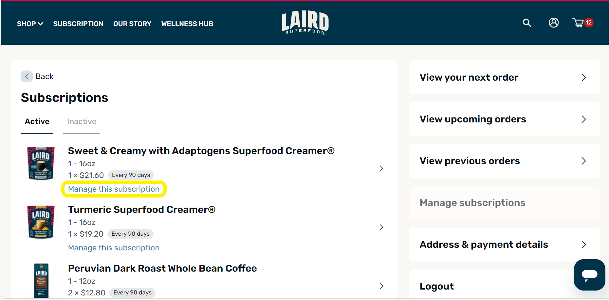Open Turmeric Creamer subscription via its chevron arrow
The height and width of the screenshot is (300, 609).
point(381,227)
